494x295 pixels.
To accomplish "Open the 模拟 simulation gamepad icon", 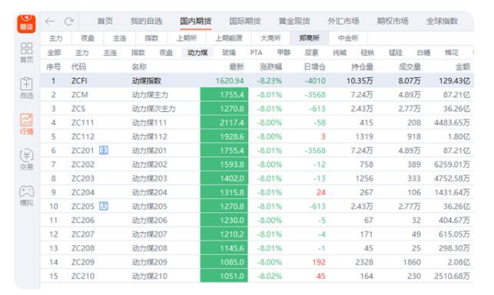I will [x=26, y=195].
